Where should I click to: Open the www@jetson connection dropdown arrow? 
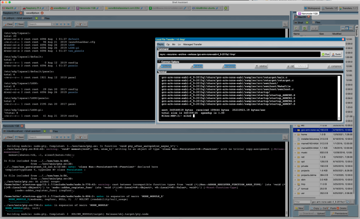coord(72,8)
